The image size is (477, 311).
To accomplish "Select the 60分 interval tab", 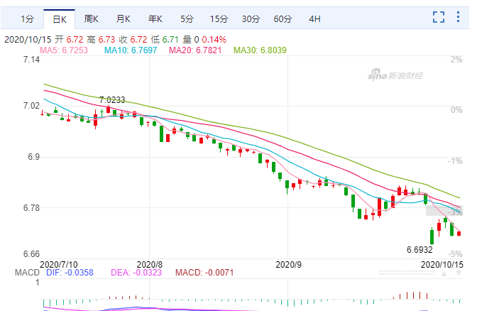I will click(282, 18).
